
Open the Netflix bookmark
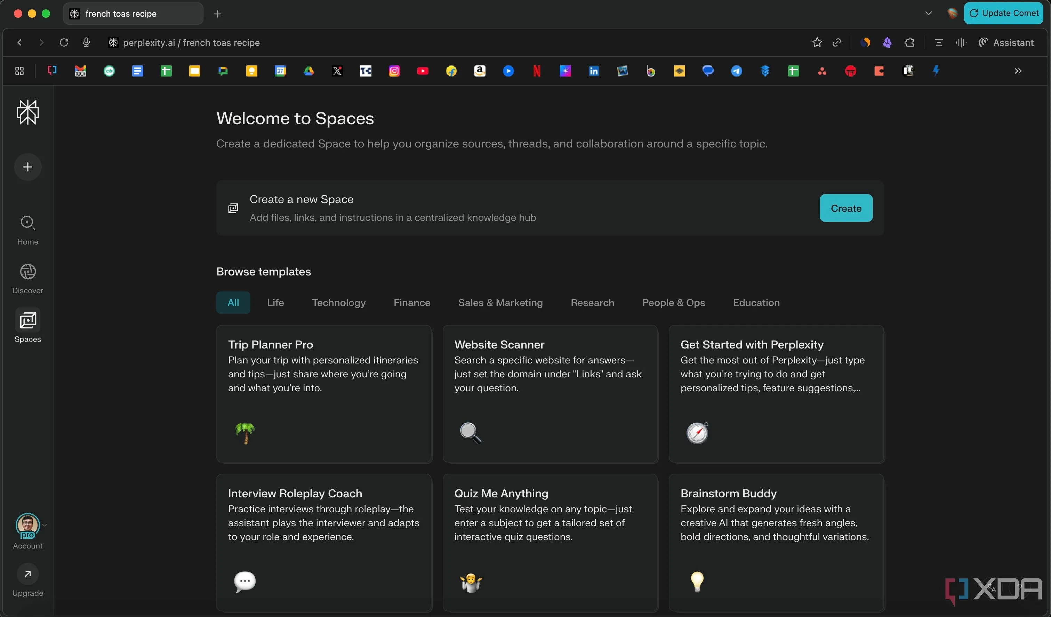point(536,71)
